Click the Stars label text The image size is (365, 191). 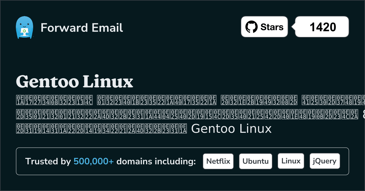click(x=271, y=27)
